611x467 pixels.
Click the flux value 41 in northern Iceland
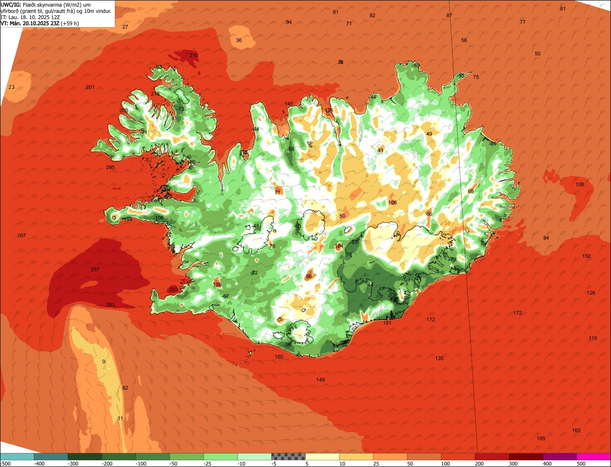point(380,150)
